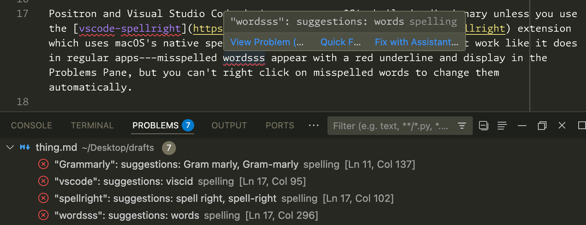Switch to the Console tab
The width and height of the screenshot is (586, 225).
(31, 126)
